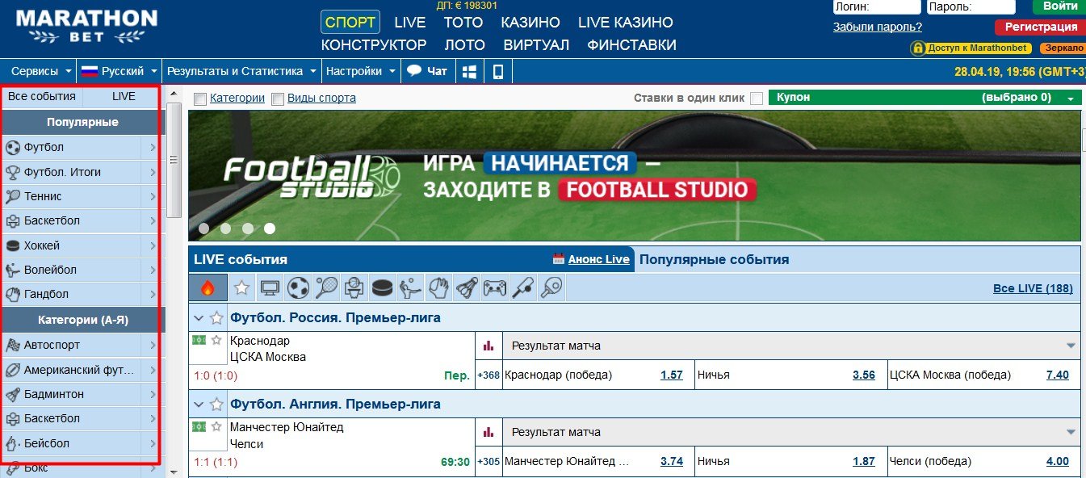Switch sidebar to Все события tab
The image size is (1086, 478).
[x=42, y=97]
